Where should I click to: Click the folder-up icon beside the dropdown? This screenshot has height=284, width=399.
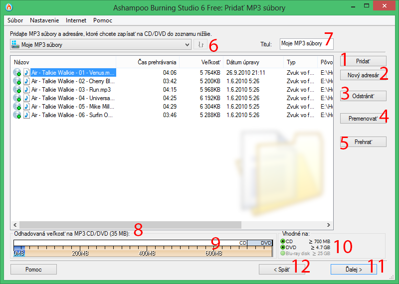[200, 45]
